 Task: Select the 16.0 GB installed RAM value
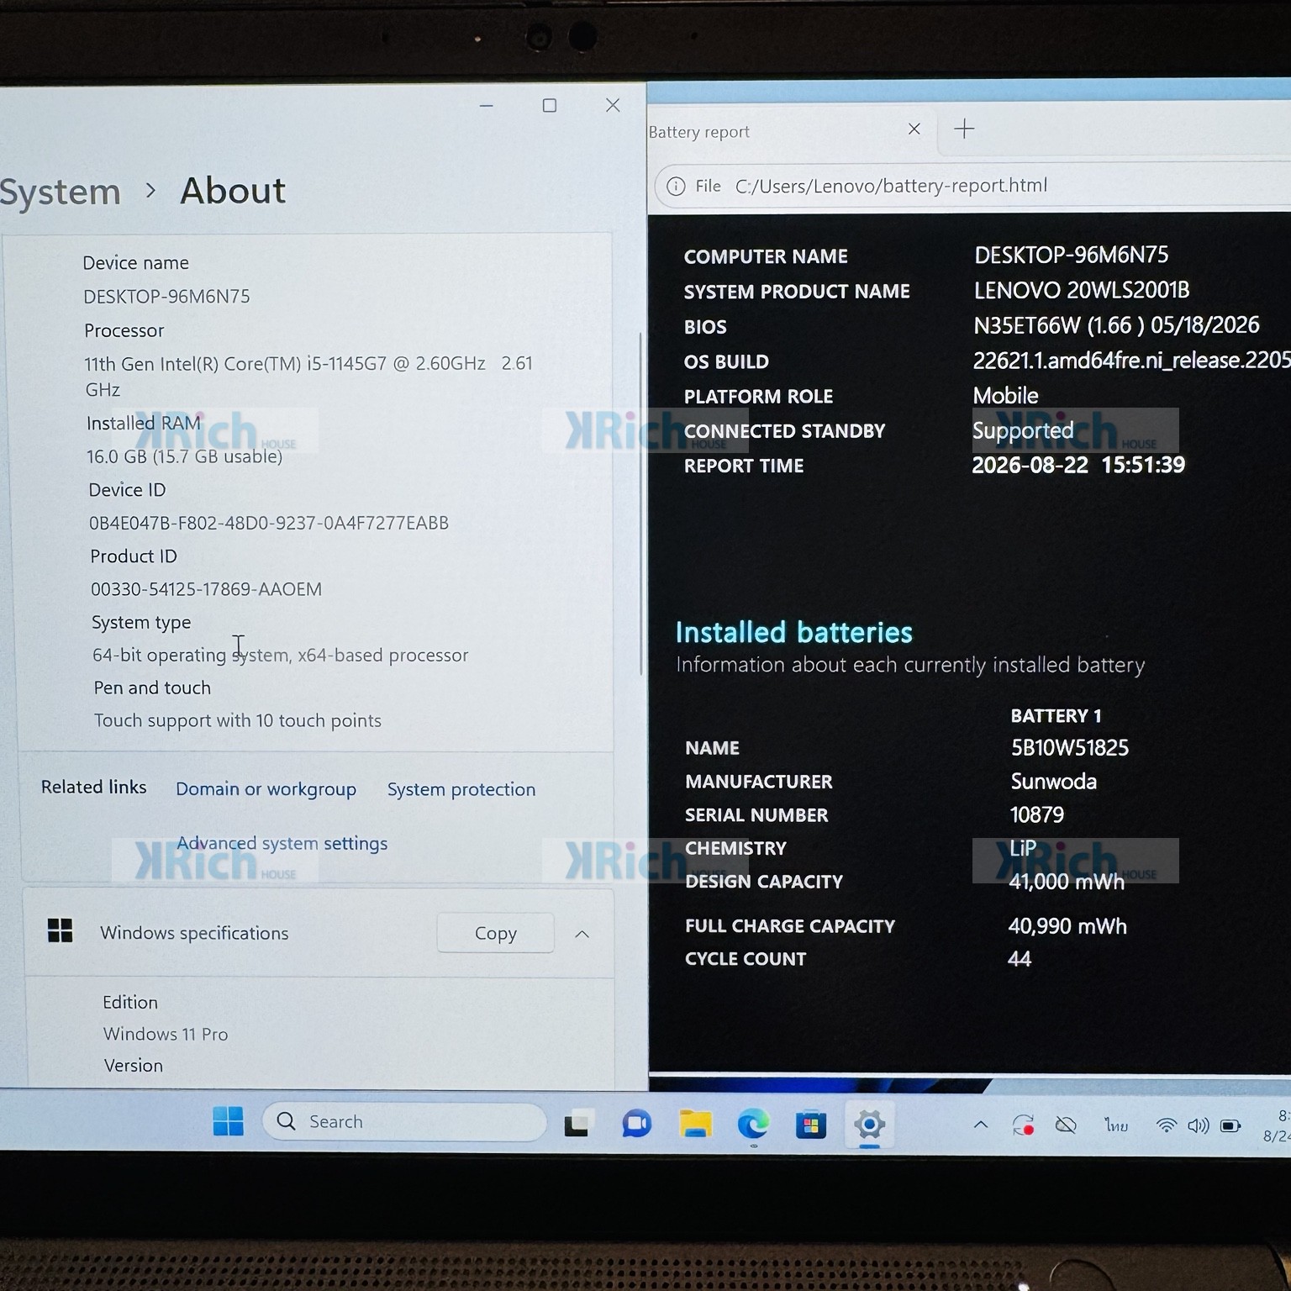pos(184,456)
